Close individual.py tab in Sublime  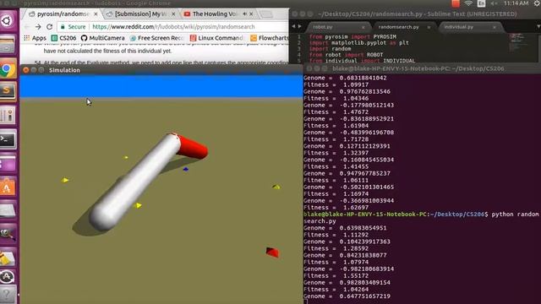tap(495, 27)
